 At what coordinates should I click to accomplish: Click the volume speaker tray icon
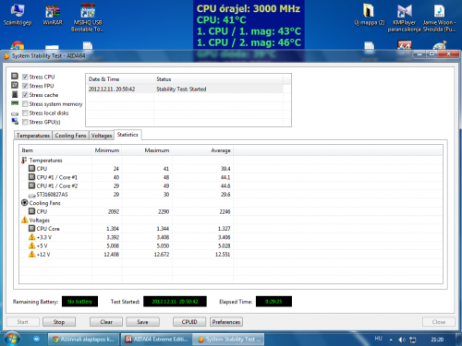tap(402, 340)
